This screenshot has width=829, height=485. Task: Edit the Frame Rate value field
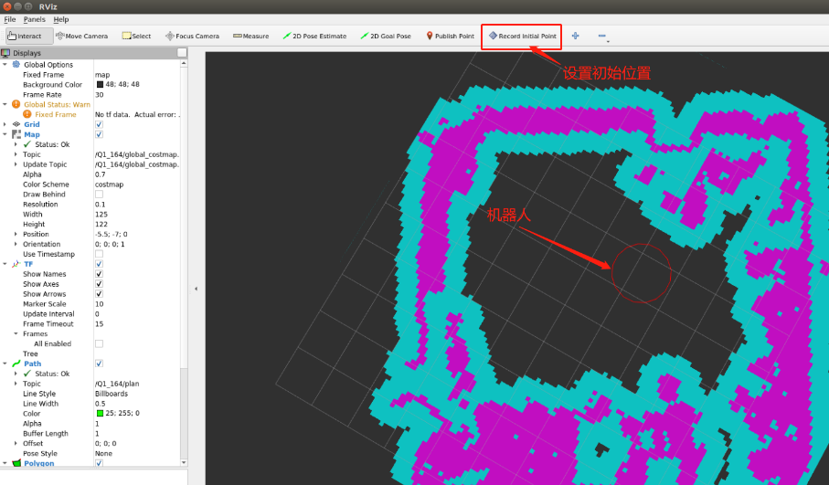pyautogui.click(x=137, y=95)
